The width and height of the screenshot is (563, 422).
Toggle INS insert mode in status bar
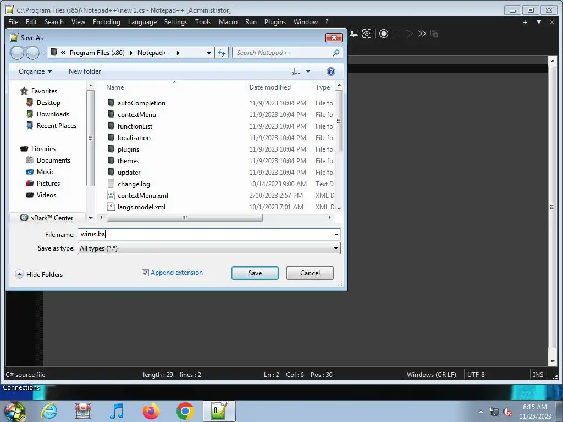tap(538, 374)
